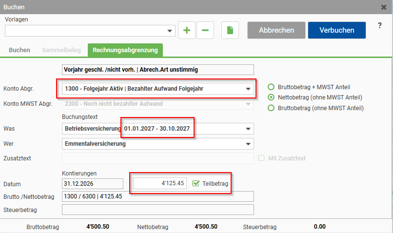Click the Verbuchen button
393x233 pixels.
pos(337,30)
